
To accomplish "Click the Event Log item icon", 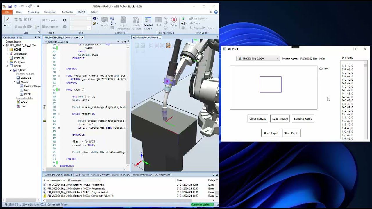I will [x=11, y=58].
